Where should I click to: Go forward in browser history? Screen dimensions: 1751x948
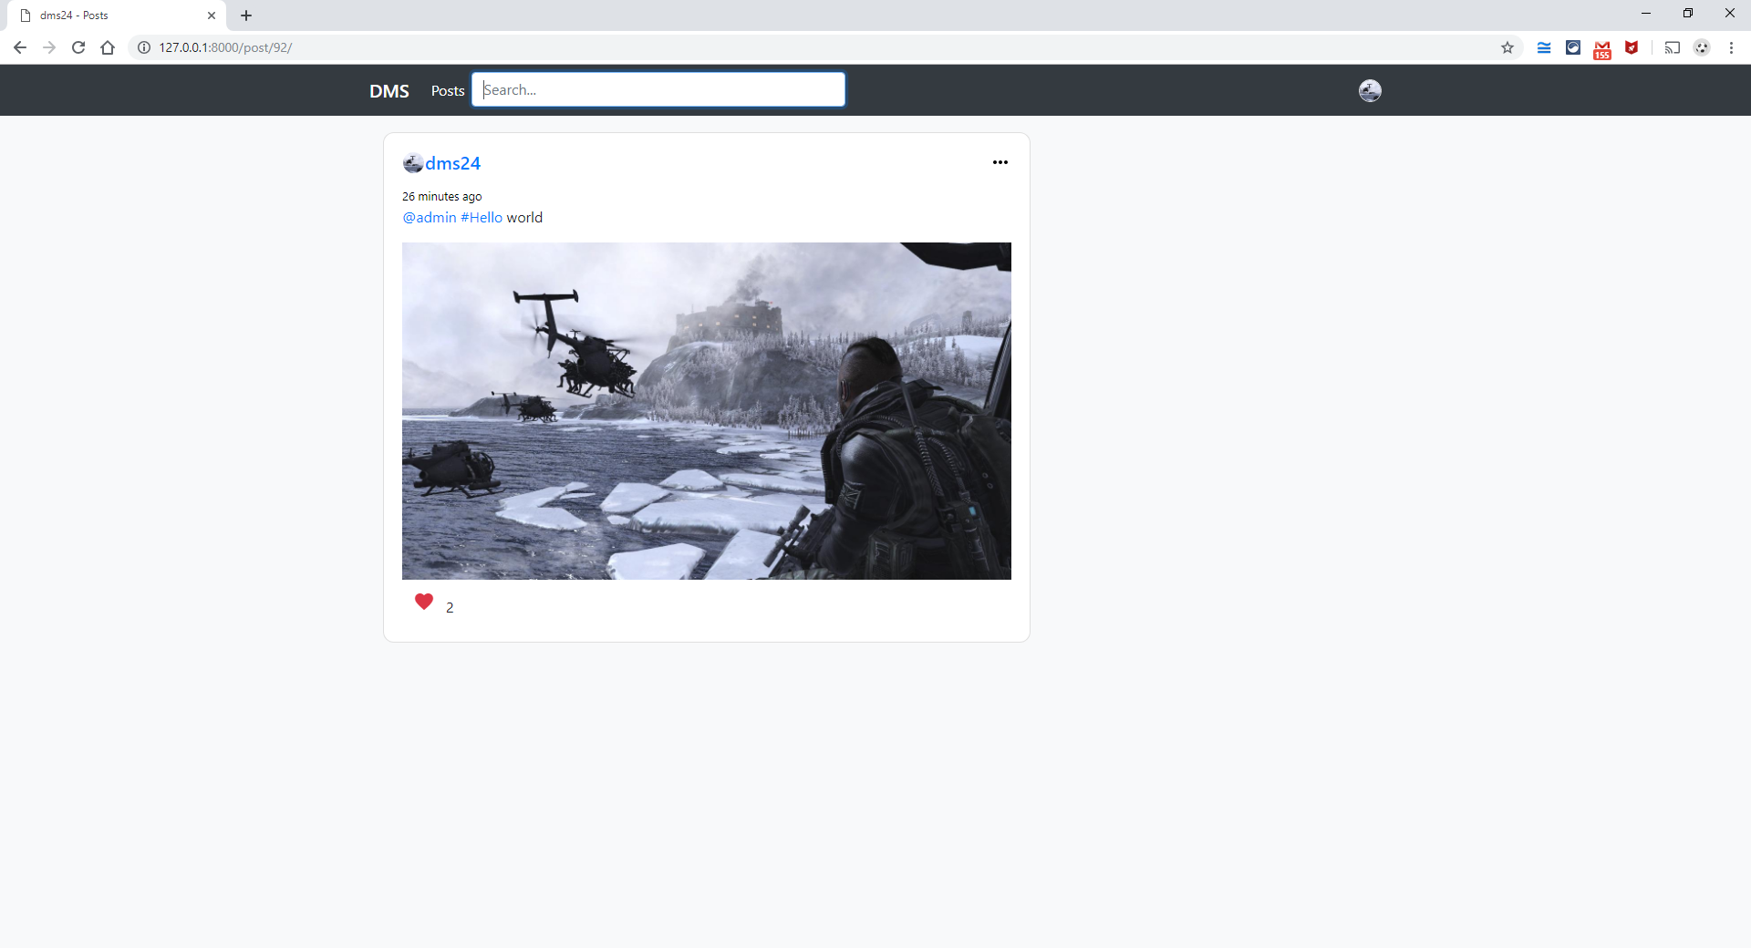click(49, 47)
